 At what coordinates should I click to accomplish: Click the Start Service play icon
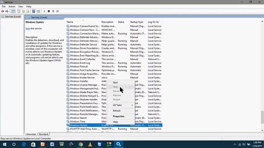pos(45,11)
